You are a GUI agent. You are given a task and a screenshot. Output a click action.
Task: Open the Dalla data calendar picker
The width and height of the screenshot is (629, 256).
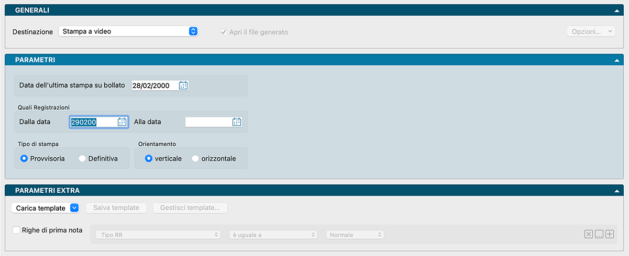122,122
